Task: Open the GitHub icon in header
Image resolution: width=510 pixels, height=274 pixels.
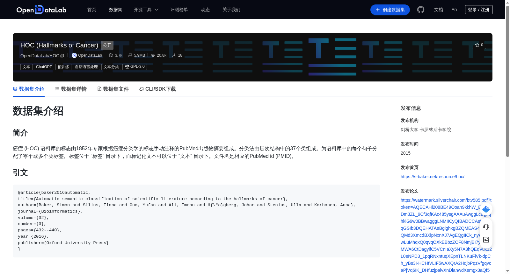Action: tap(421, 10)
